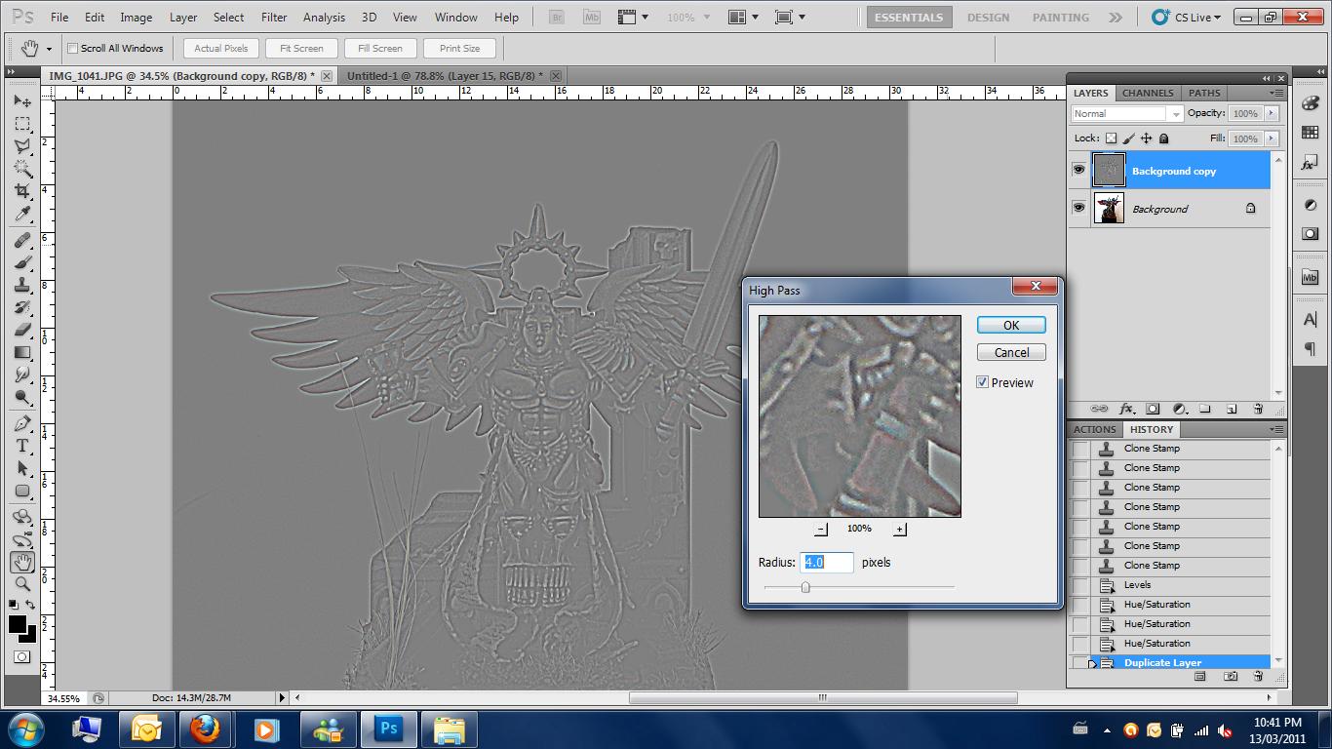Open Opacity slider arrow

coord(1271,113)
